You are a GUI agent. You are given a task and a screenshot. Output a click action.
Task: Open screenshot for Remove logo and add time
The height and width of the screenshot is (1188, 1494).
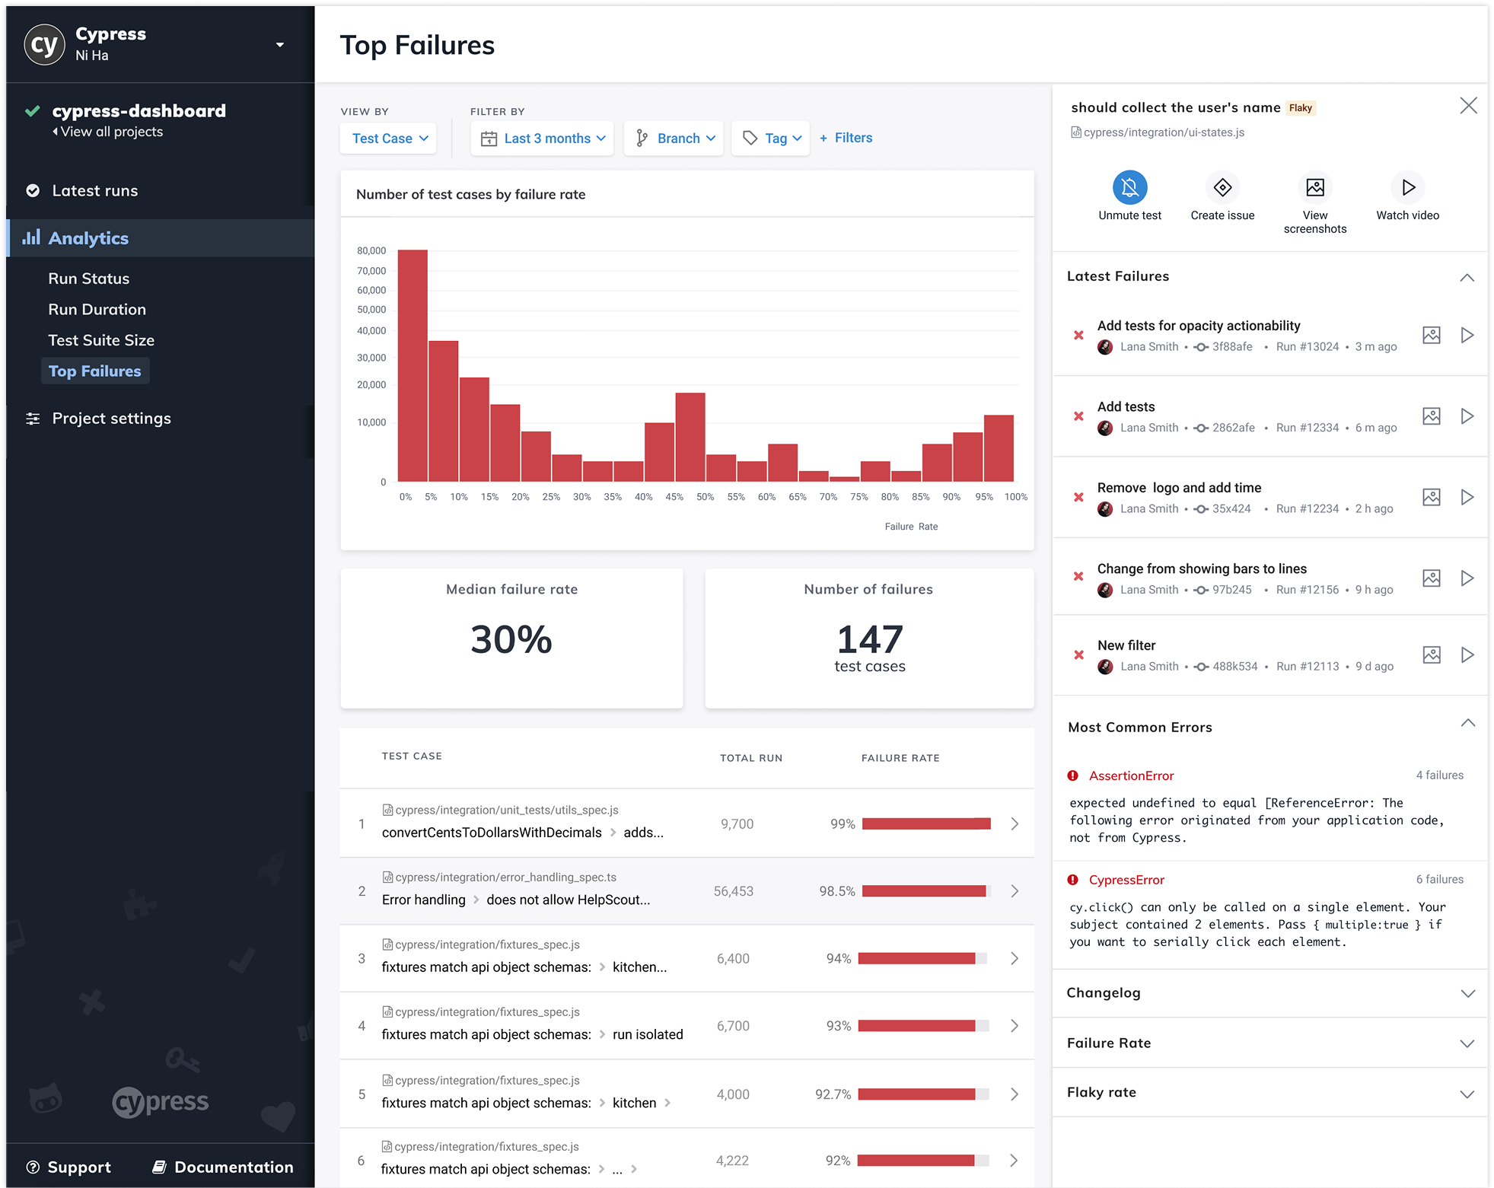tap(1431, 498)
